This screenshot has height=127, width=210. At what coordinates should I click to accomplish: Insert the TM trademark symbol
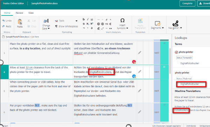coord(106,24)
